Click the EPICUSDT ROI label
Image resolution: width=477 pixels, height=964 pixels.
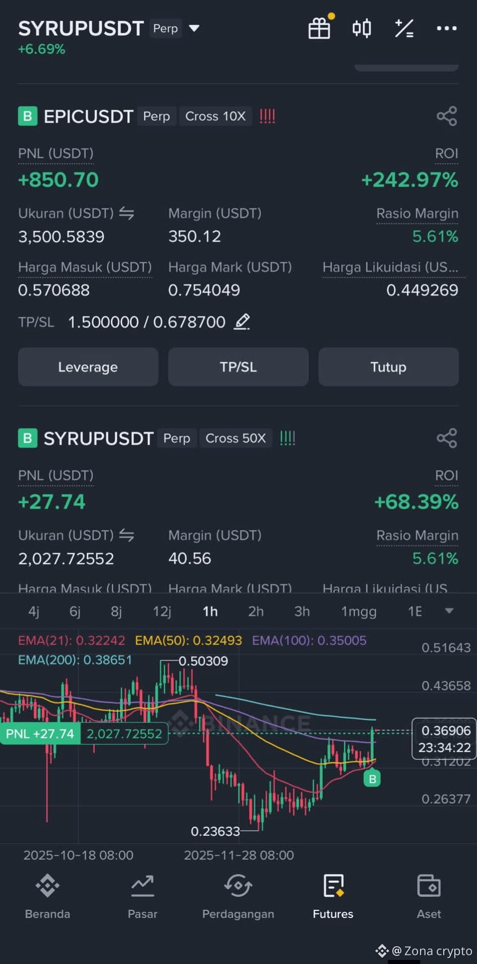pos(446,153)
